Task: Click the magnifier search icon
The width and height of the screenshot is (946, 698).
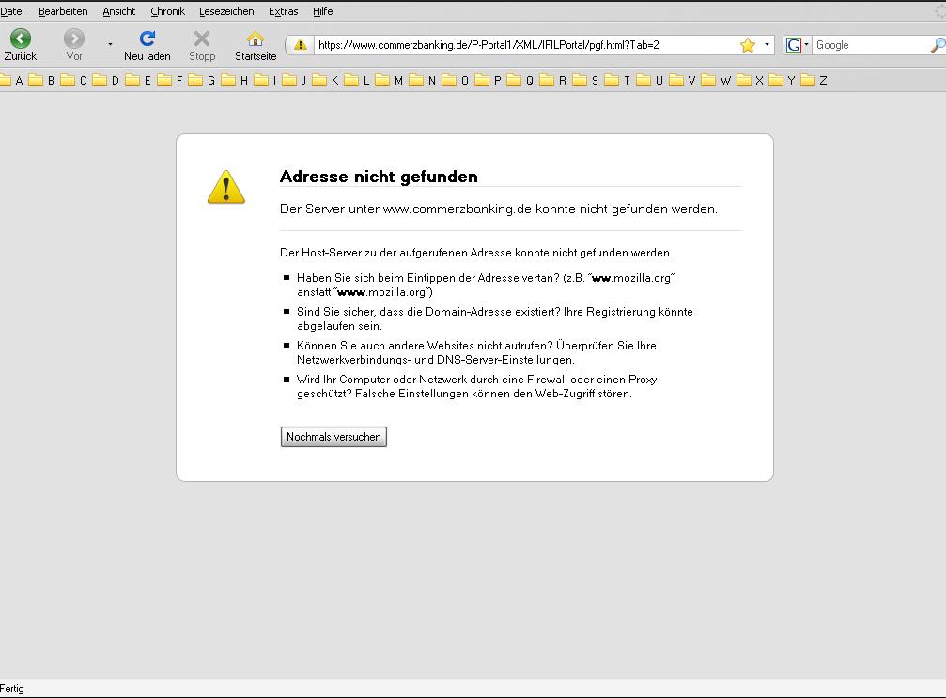Action: click(938, 45)
